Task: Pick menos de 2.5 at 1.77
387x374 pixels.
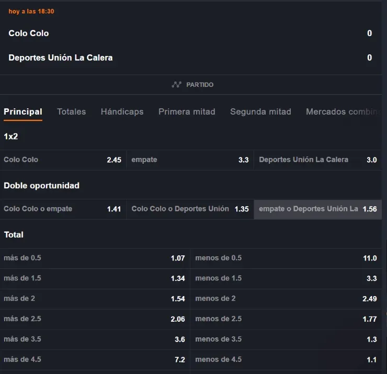Action: click(x=286, y=319)
